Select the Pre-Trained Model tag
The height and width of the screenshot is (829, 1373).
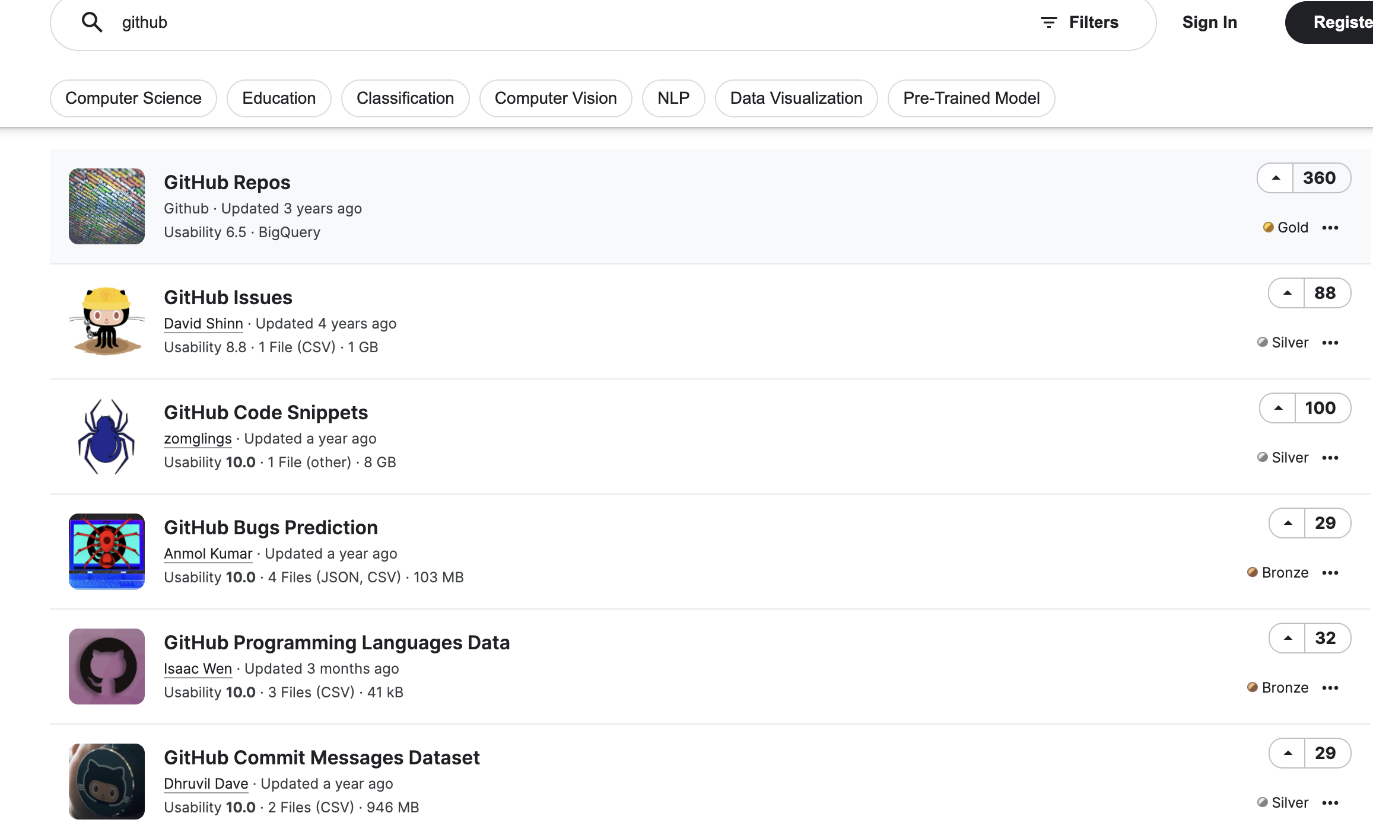(x=971, y=98)
